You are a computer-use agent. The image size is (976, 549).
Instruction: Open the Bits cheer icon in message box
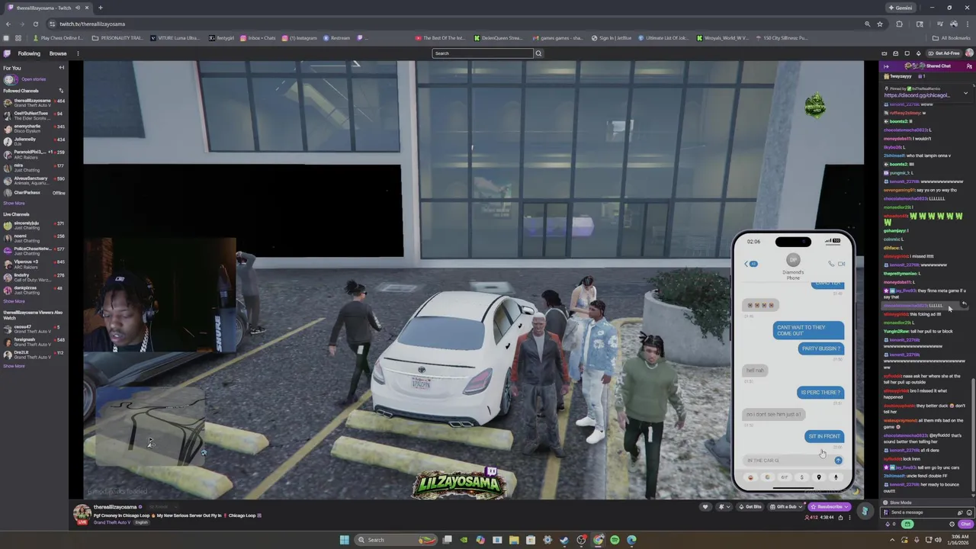coord(960,512)
